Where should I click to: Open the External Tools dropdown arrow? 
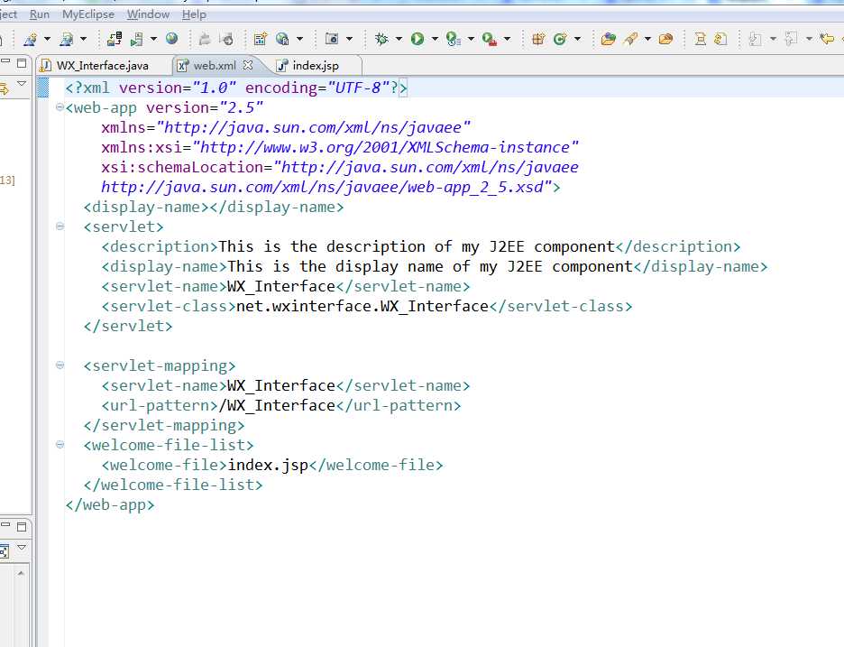coord(507,39)
